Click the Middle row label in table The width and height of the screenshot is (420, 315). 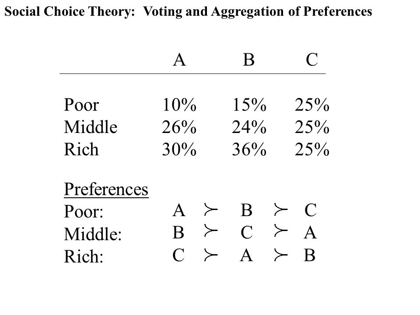point(91,127)
